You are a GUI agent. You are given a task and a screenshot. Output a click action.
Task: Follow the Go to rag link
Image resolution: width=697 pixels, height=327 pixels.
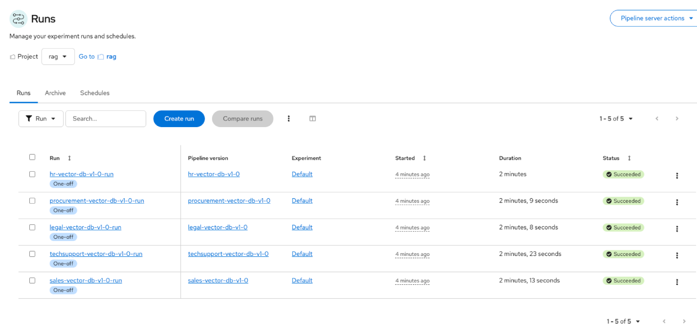[98, 56]
